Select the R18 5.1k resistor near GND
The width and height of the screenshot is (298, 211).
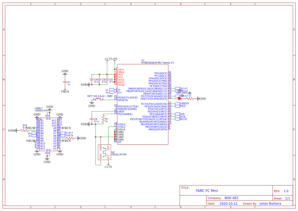(x=24, y=130)
